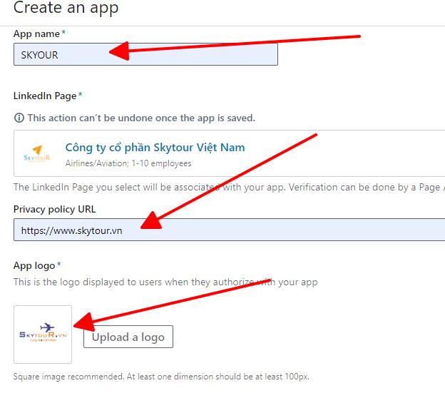The height and width of the screenshot is (393, 445).
Task: Click 'Square image recommended' hint text
Action: click(161, 377)
